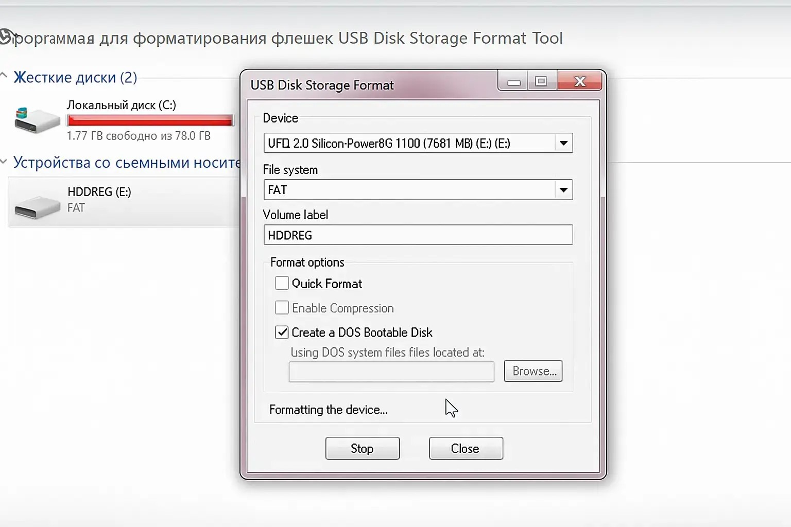
Task: Collapse the Жесткие диски (2) group
Action: (4, 77)
